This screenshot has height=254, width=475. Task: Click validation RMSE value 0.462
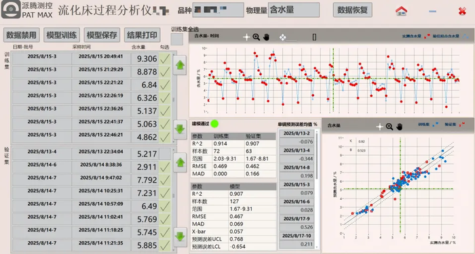click(x=261, y=167)
